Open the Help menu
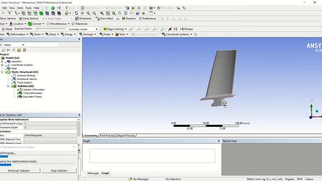 (37, 8)
